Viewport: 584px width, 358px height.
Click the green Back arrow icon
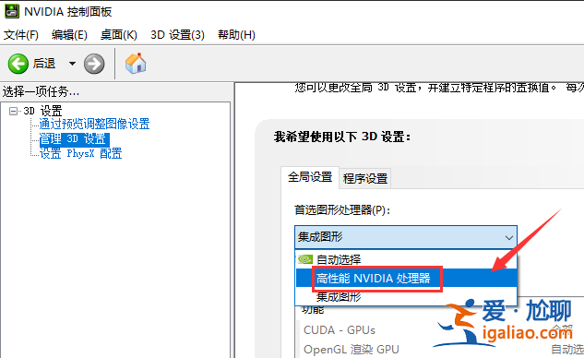18,64
